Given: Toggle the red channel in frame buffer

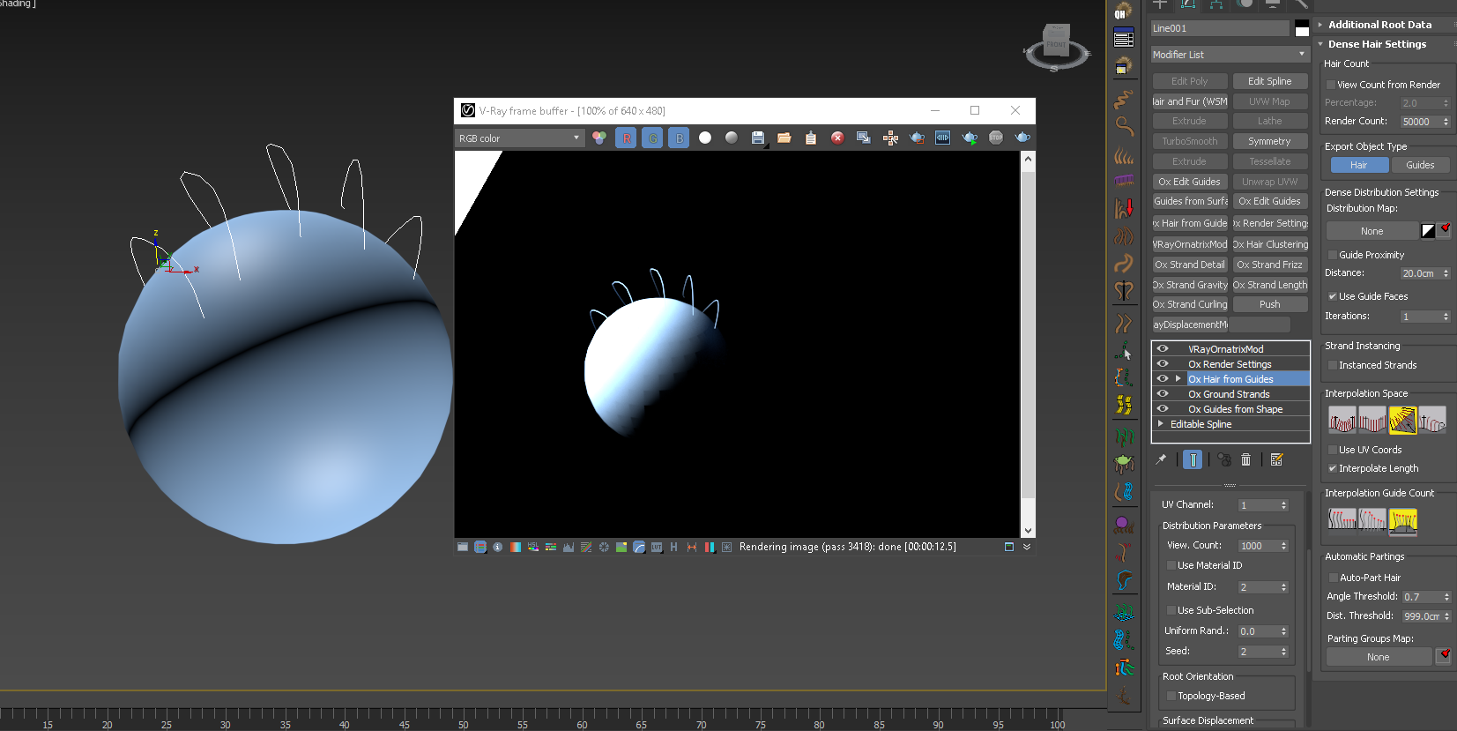Looking at the screenshot, I should [626, 138].
